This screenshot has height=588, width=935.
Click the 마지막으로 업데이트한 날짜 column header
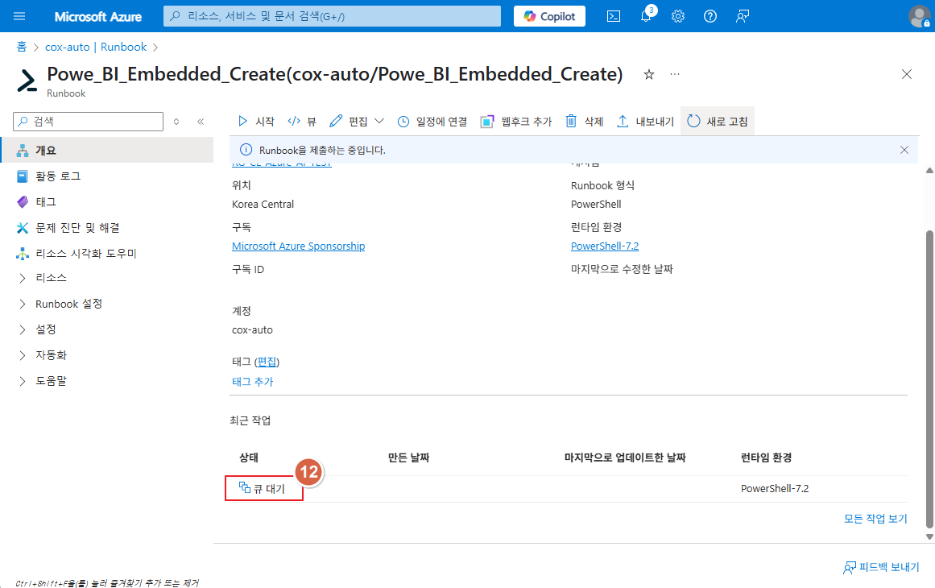pyautogui.click(x=625, y=458)
